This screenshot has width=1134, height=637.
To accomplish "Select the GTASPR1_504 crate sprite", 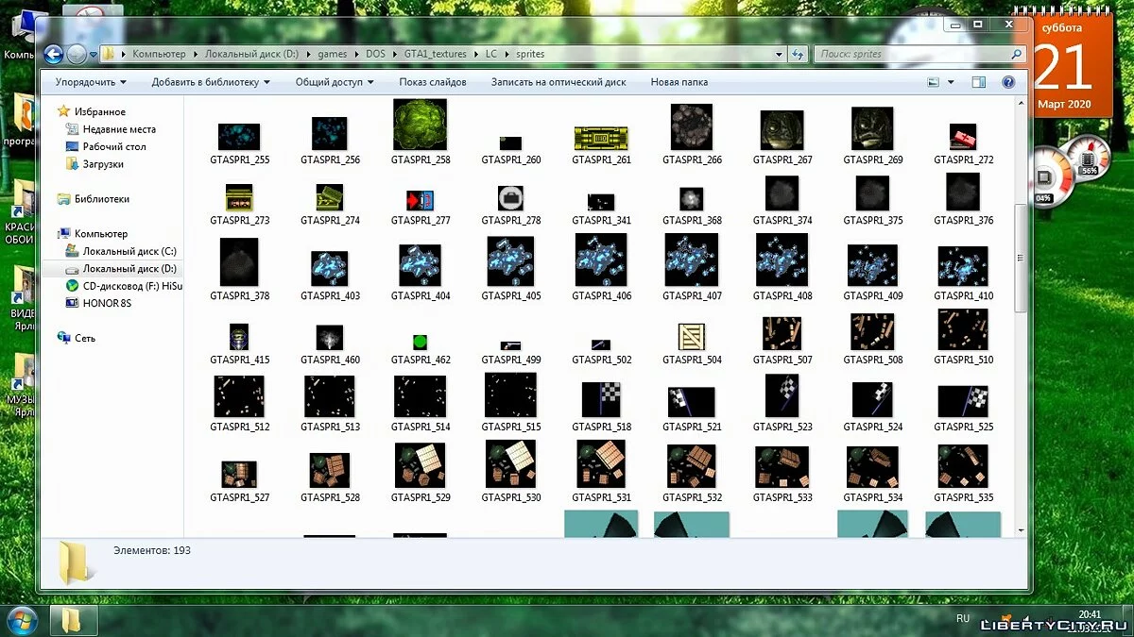I will pyautogui.click(x=692, y=338).
